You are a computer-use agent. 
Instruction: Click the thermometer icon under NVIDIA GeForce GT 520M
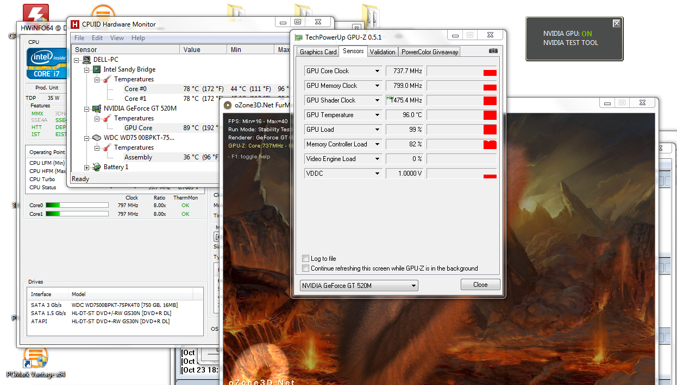(x=107, y=118)
